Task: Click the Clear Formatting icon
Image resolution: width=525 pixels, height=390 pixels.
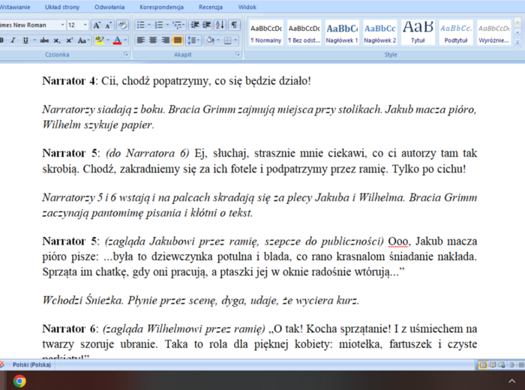Action: (x=123, y=25)
